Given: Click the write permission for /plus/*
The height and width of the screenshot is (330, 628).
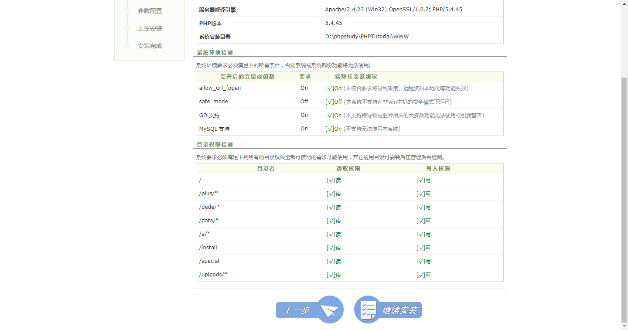Looking at the screenshot, I should (x=423, y=194).
